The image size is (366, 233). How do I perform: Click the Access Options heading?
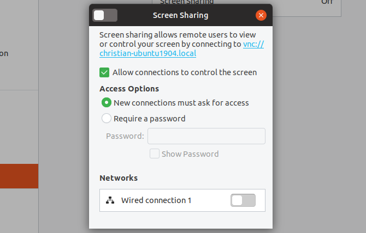129,89
